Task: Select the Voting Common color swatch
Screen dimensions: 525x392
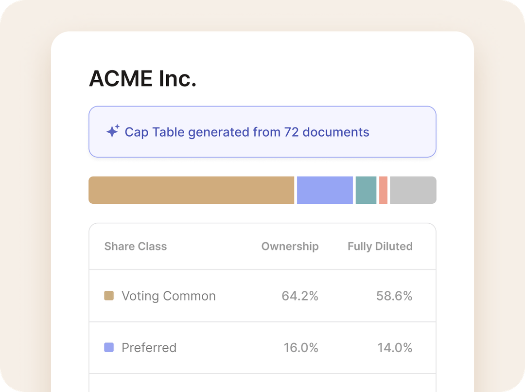Action: (x=108, y=295)
